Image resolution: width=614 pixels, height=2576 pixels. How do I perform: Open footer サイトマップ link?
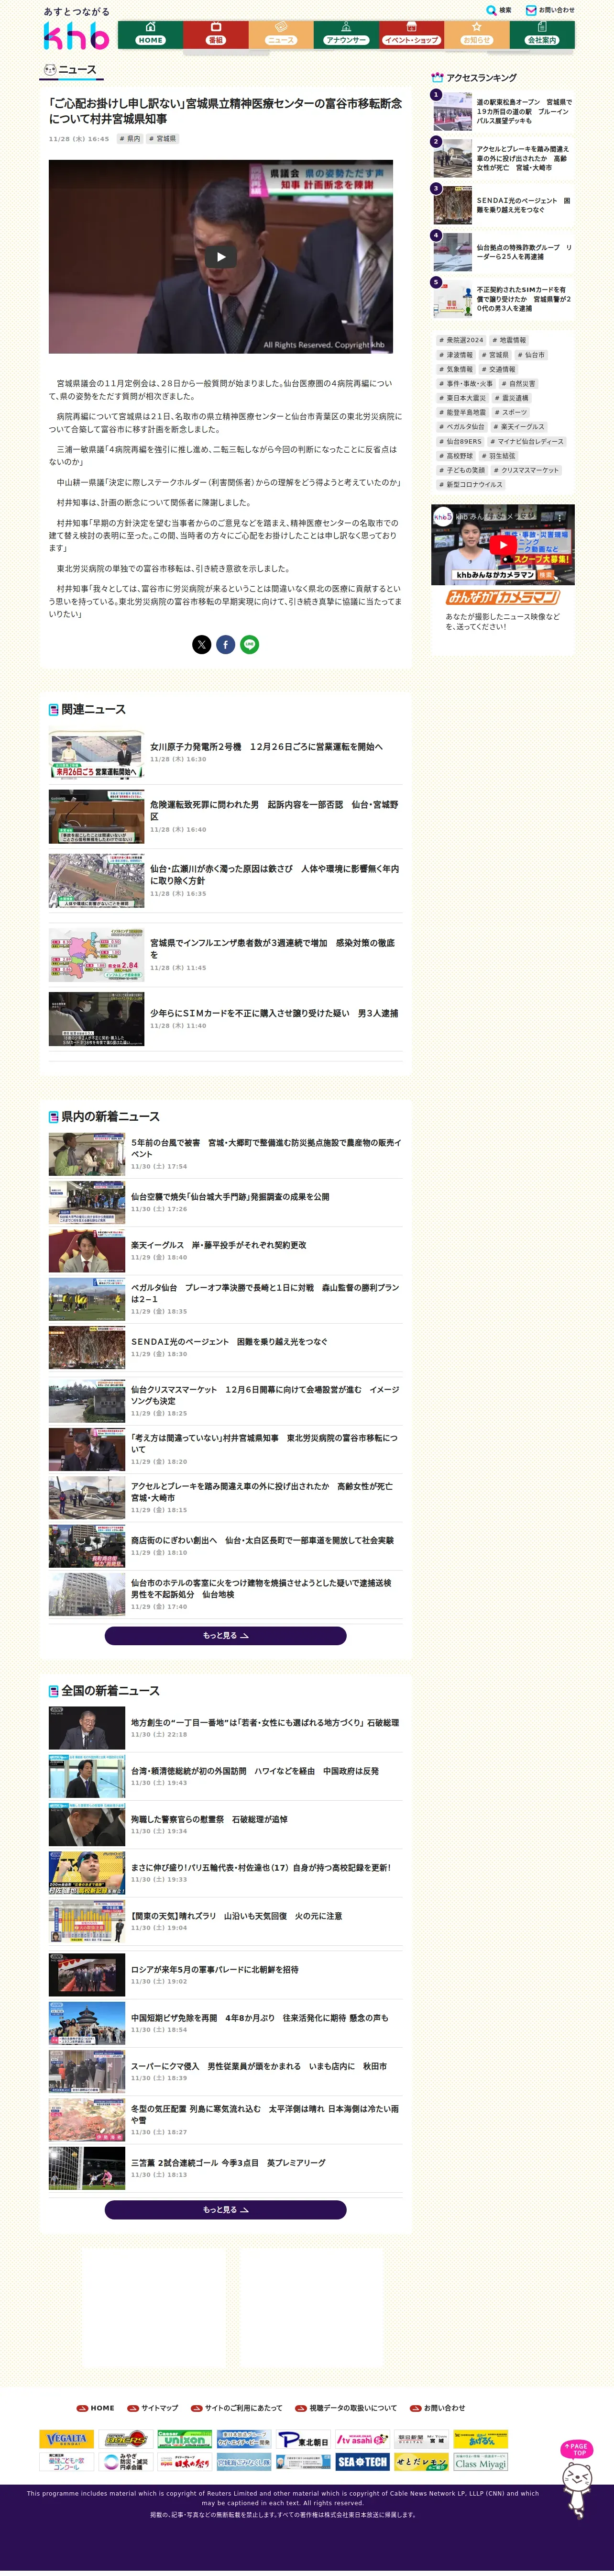pyautogui.click(x=153, y=2408)
